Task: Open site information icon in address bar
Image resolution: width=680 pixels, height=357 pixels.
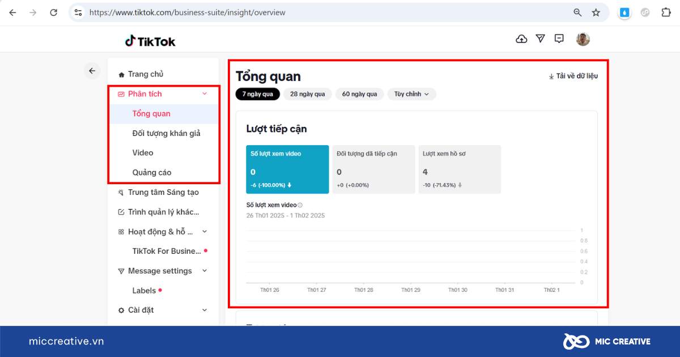Action: 78,12
